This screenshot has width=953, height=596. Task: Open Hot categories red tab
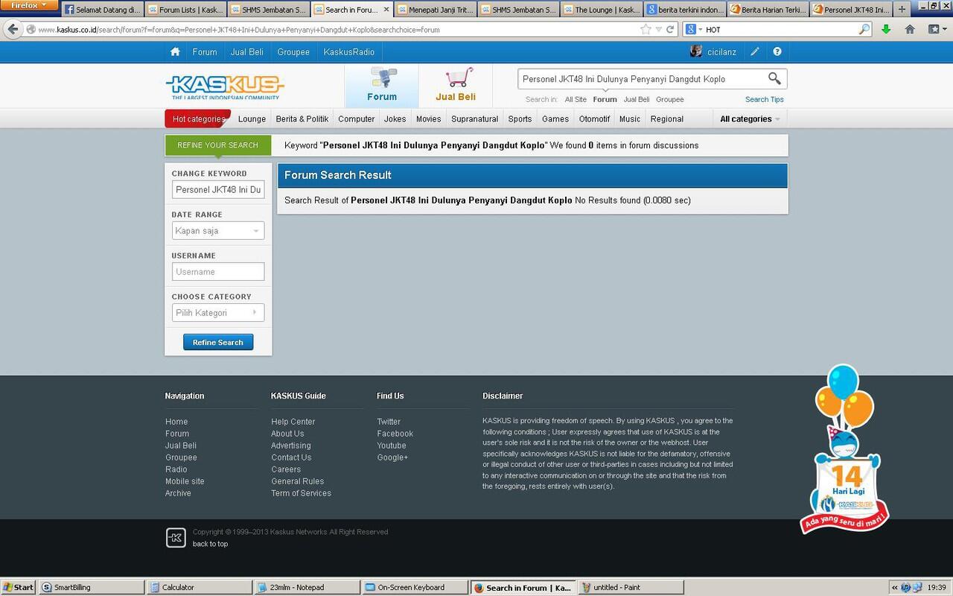point(197,119)
